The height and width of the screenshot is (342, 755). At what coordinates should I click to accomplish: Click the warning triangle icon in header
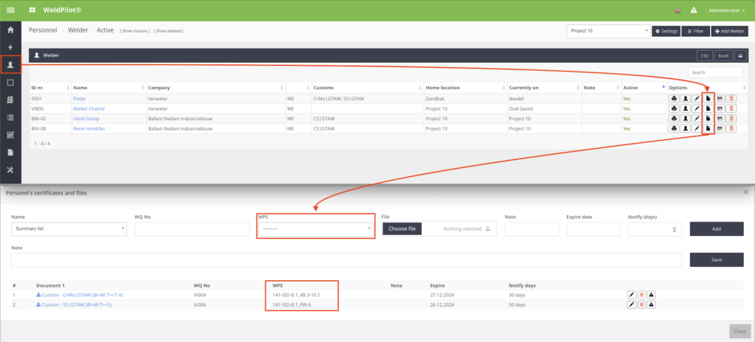point(694,10)
